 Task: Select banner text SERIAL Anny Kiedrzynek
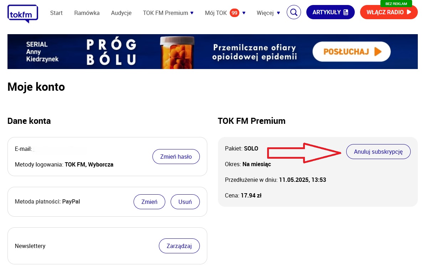(x=42, y=52)
